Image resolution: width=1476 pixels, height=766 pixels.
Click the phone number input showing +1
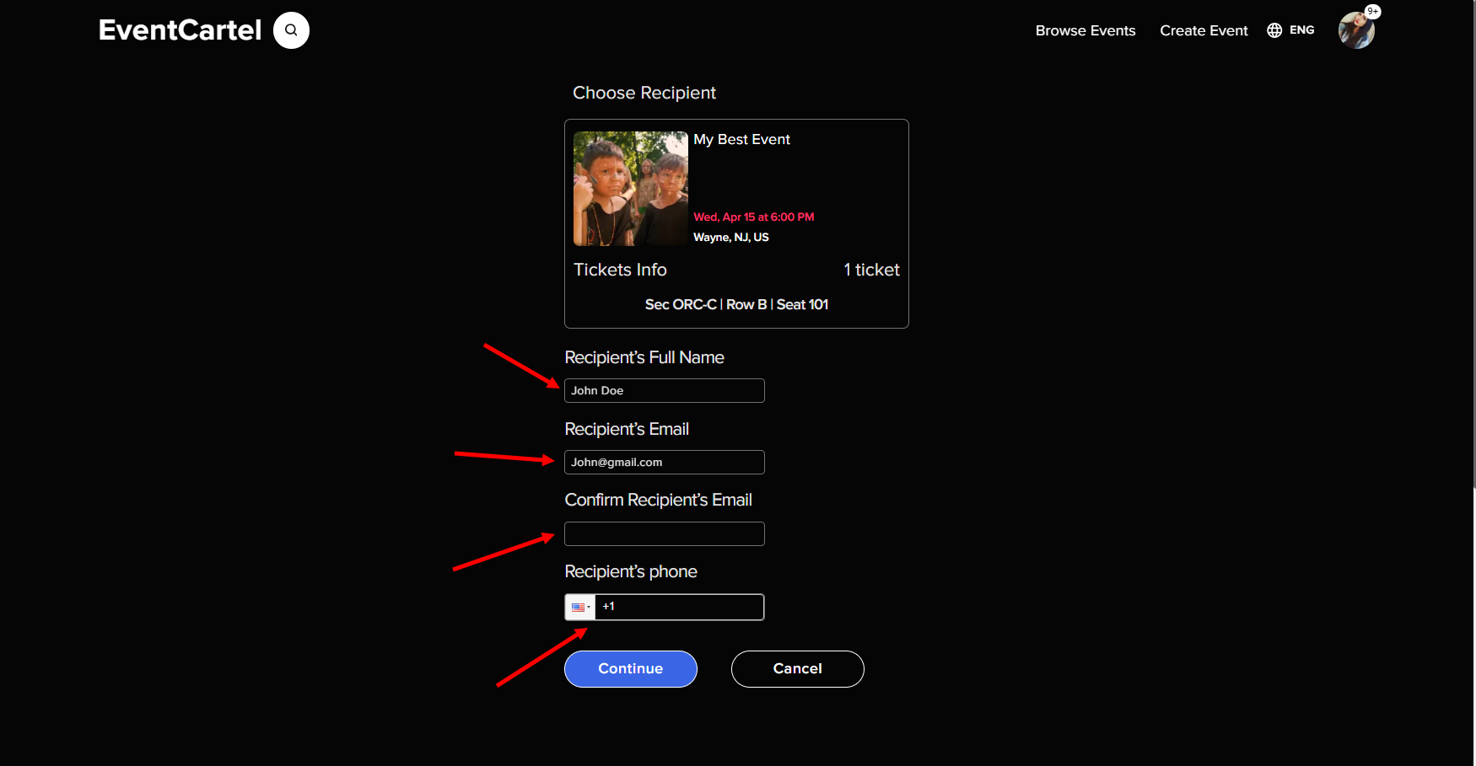tap(679, 608)
